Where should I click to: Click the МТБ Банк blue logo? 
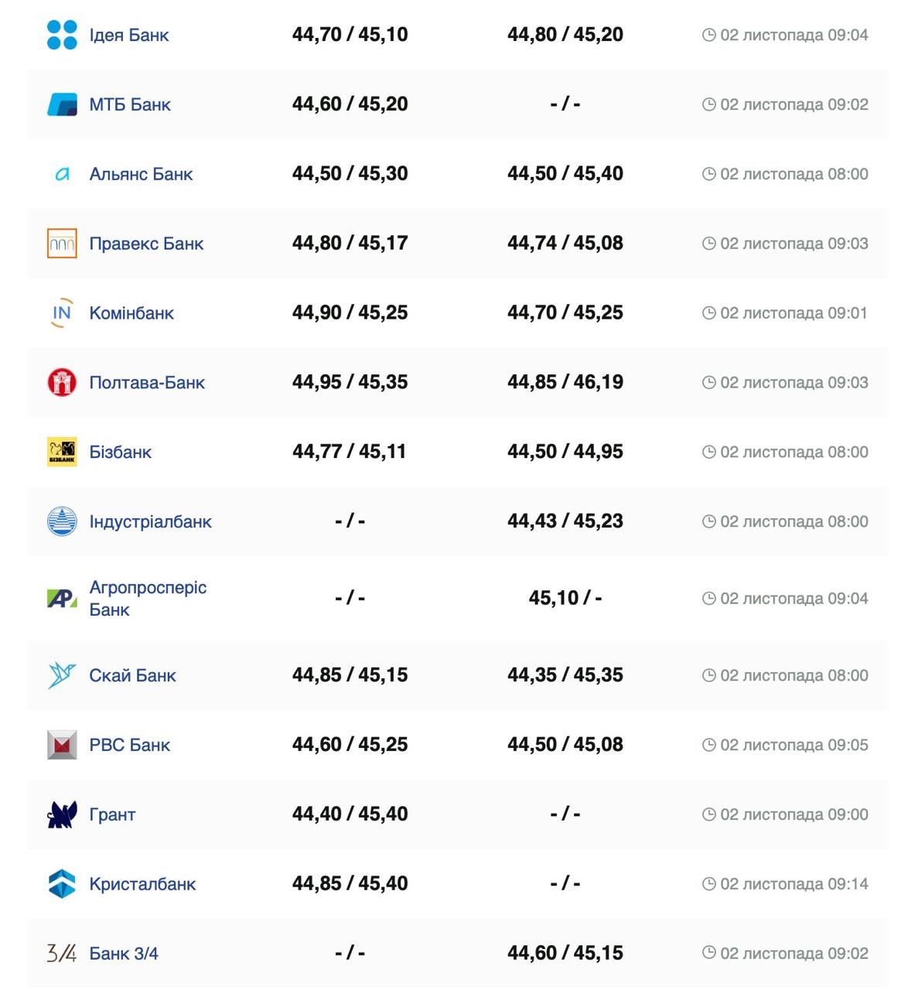click(x=62, y=104)
